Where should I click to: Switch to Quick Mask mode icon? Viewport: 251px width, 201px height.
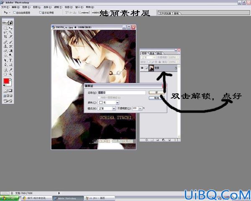[x=10, y=90]
